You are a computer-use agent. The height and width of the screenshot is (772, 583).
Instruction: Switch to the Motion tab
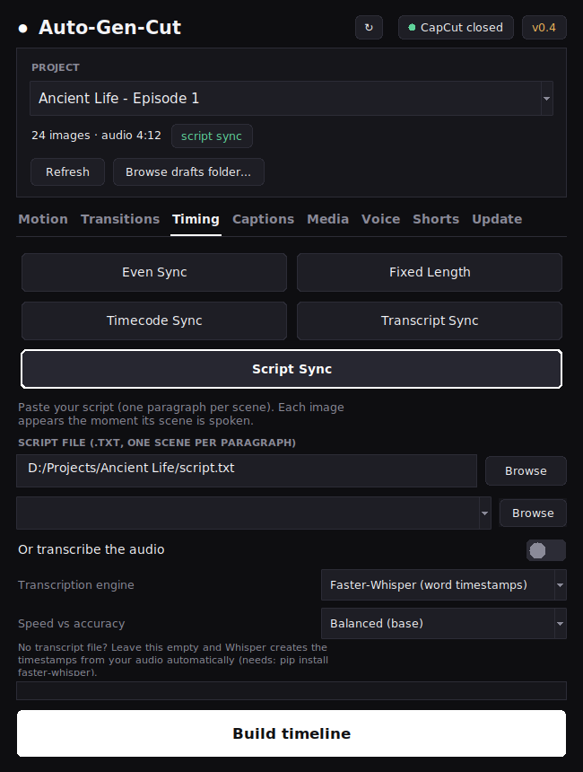pos(43,219)
